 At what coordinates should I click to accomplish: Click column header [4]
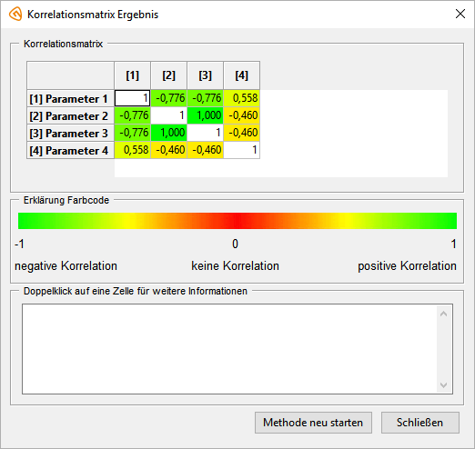pos(242,75)
